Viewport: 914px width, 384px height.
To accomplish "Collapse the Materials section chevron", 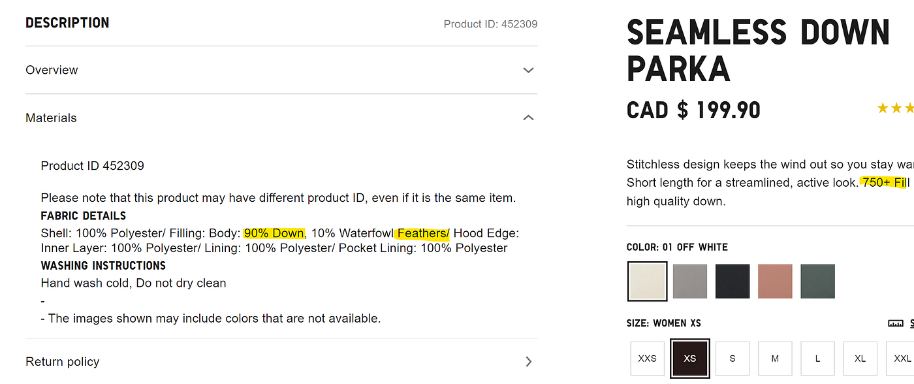I will [x=529, y=118].
